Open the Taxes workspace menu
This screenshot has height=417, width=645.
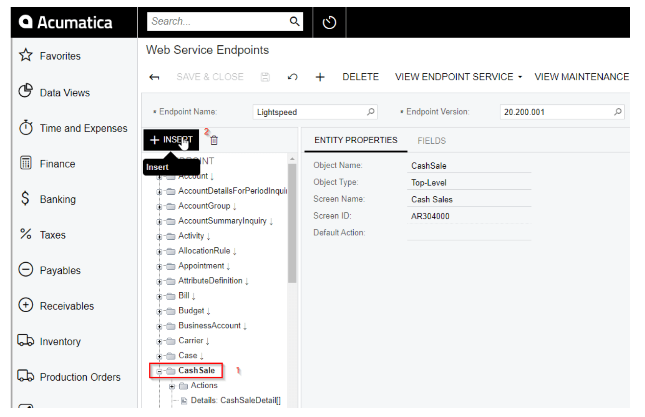[53, 235]
